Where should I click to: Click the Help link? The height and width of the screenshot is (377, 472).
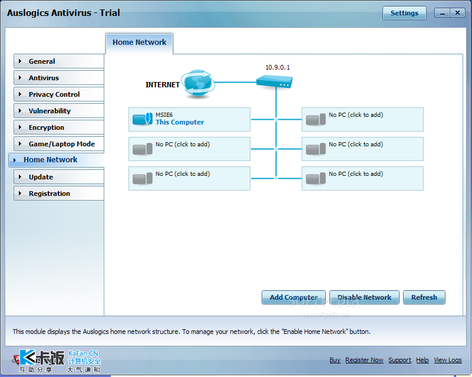point(423,360)
